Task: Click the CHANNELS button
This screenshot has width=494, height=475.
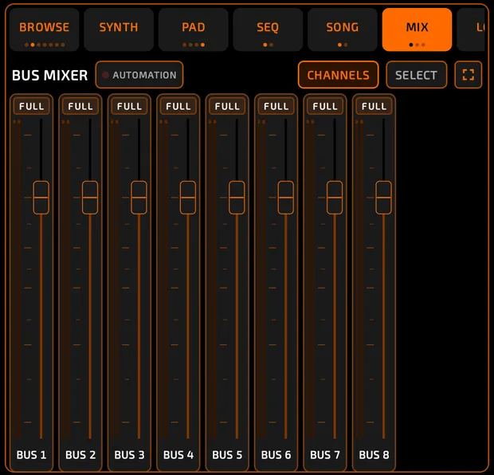Action: click(x=339, y=75)
